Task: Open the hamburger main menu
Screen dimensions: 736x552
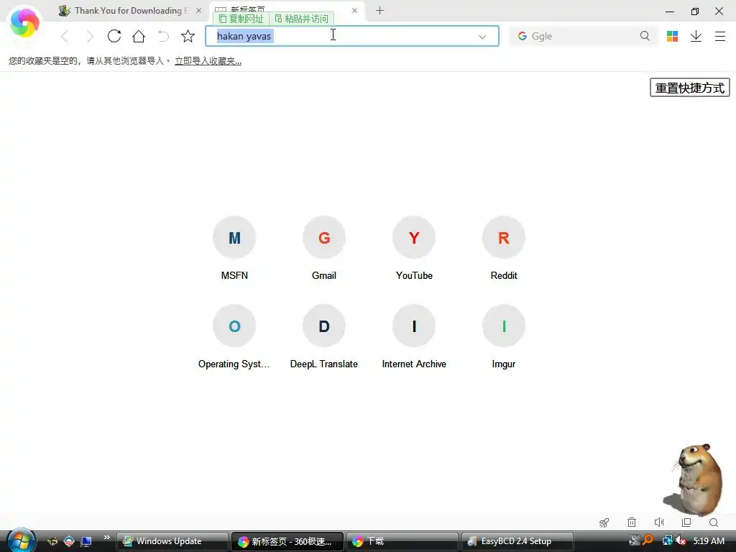Action: point(720,36)
